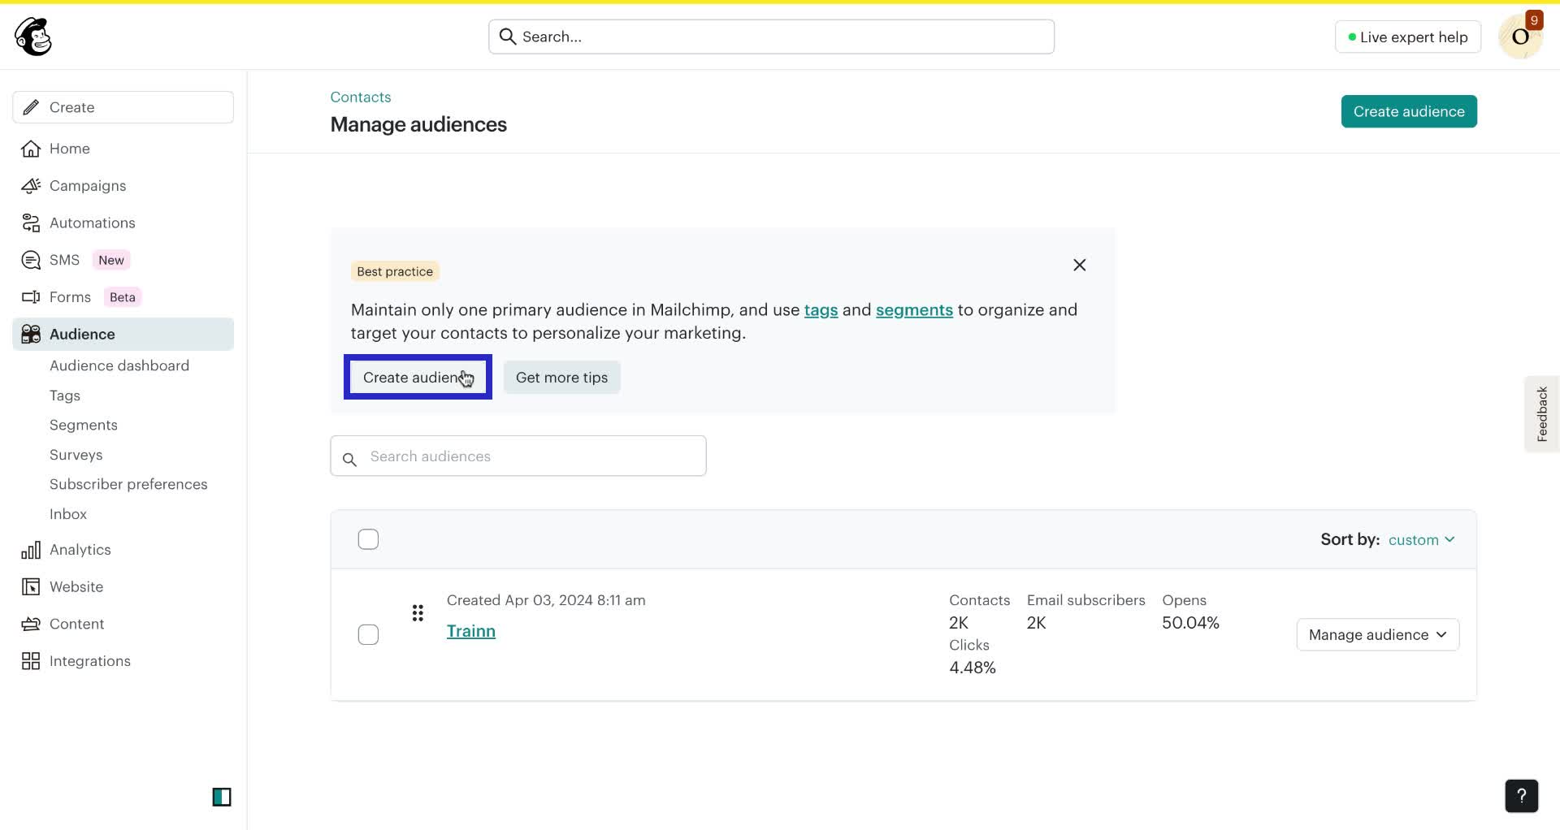Open Integrations via its sidebar icon
Image resolution: width=1560 pixels, height=830 pixels.
click(30, 660)
